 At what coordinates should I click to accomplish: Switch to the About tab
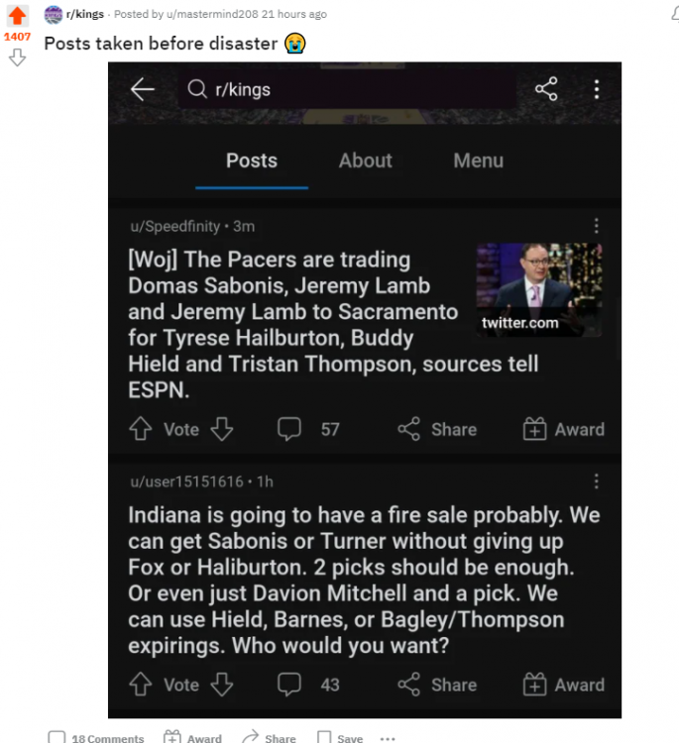pyautogui.click(x=366, y=160)
